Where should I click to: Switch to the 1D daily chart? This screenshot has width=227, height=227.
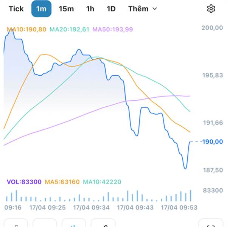coord(111,9)
